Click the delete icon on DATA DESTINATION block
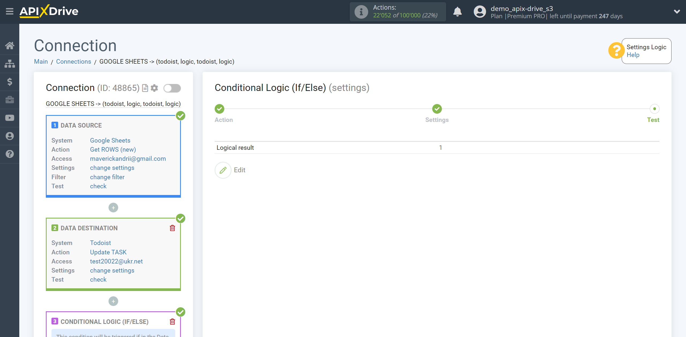 point(172,228)
